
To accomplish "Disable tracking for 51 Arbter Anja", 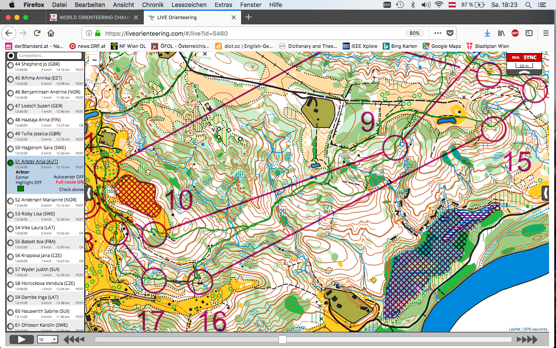I will (x=10, y=162).
